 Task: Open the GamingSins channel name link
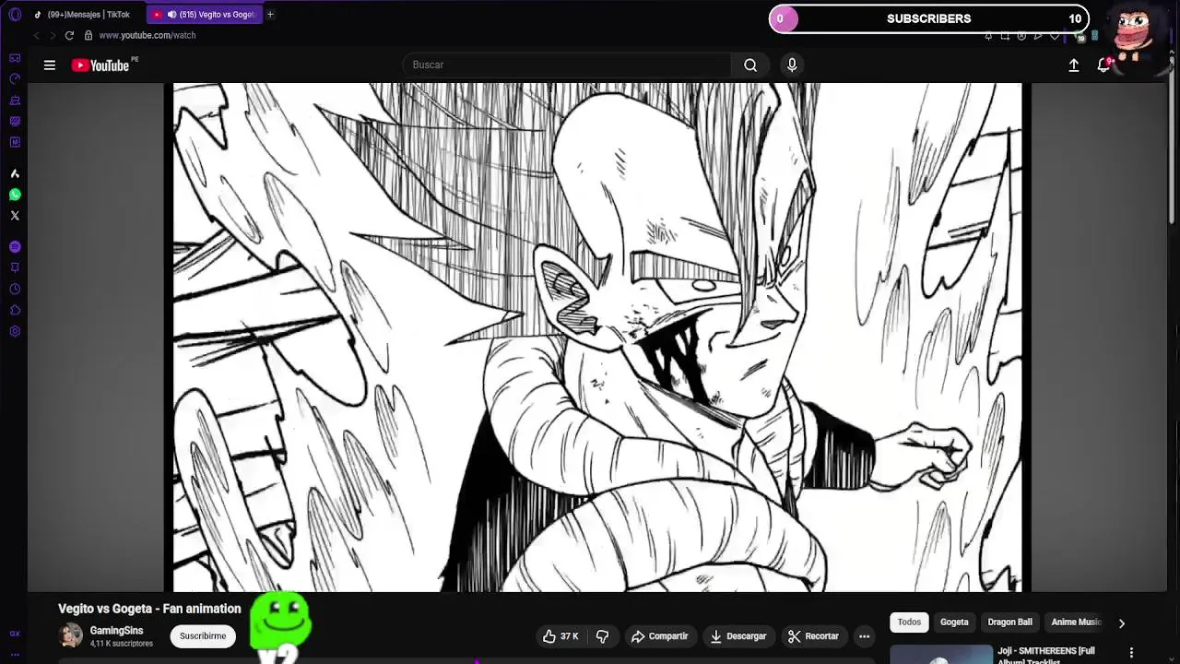[x=116, y=631]
